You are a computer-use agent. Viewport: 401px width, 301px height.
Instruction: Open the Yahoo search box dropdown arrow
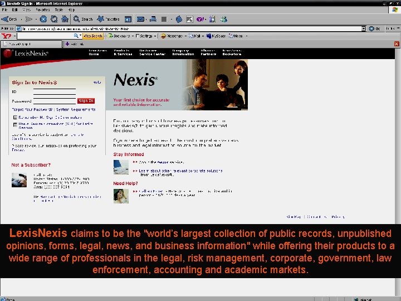80,36
